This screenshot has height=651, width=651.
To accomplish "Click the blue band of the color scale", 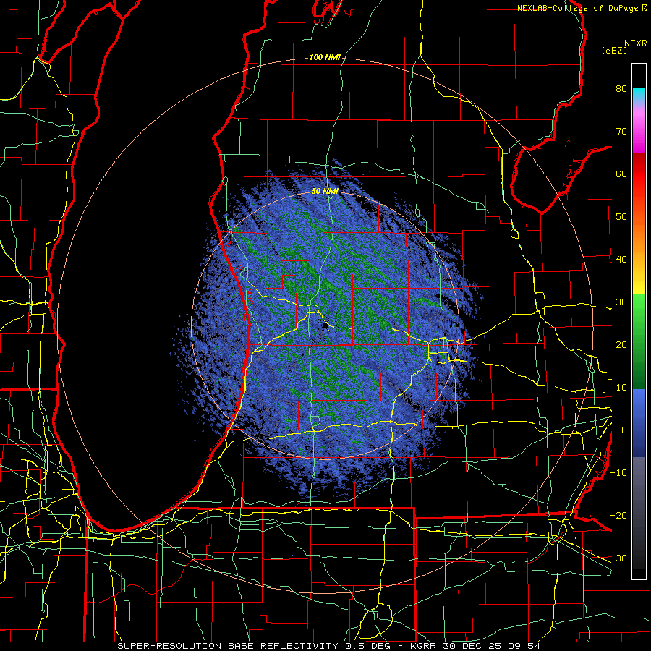I will pyautogui.click(x=639, y=422).
